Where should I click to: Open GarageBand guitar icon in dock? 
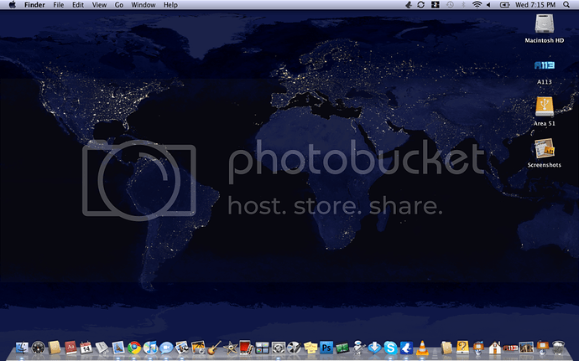[214, 347]
